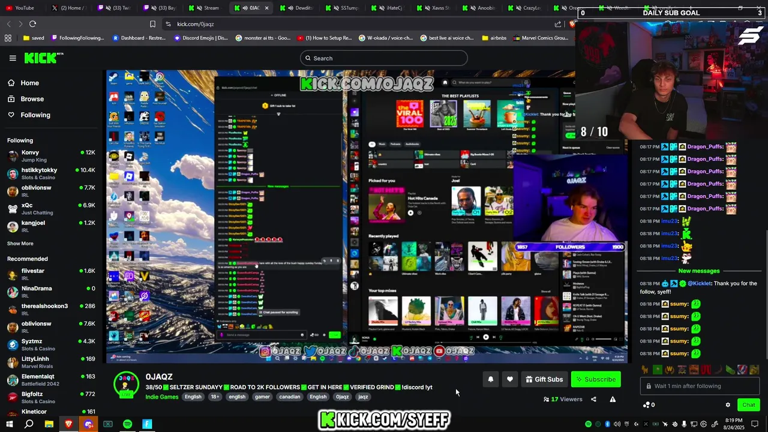Open 0JAQZ channel avatar
Image resolution: width=768 pixels, height=432 pixels.
pyautogui.click(x=127, y=385)
